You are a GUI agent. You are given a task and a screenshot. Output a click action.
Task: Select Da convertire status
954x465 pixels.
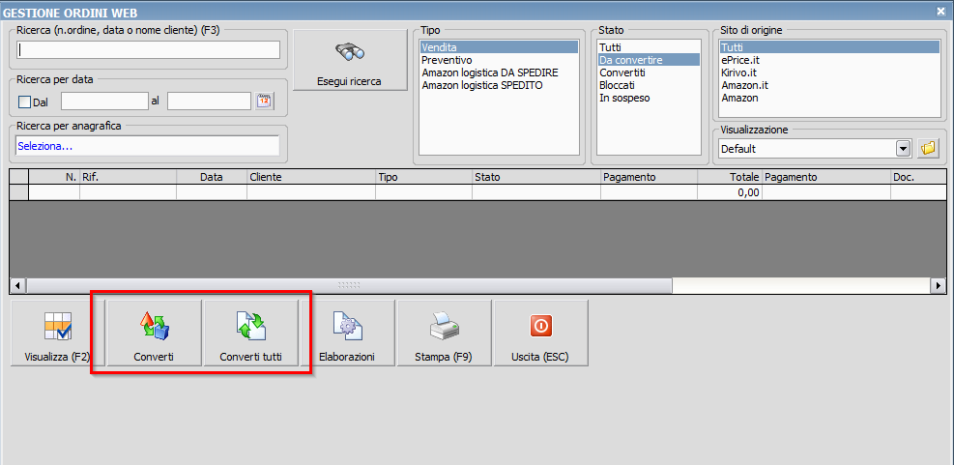(x=649, y=60)
